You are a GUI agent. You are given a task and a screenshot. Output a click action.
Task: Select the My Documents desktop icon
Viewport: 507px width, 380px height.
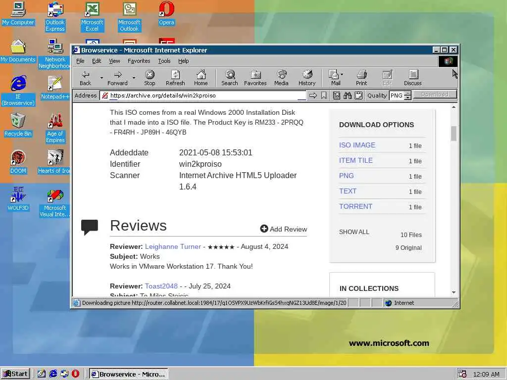coord(18,51)
